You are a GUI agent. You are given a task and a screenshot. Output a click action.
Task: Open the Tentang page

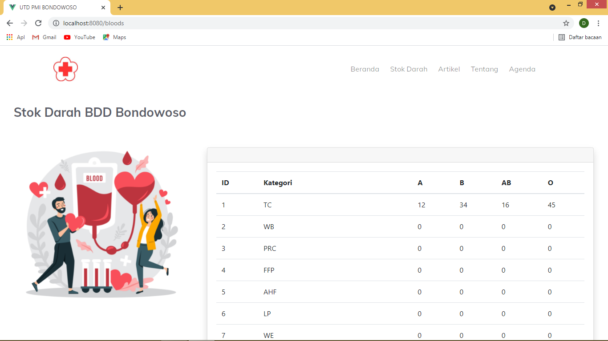coord(484,69)
